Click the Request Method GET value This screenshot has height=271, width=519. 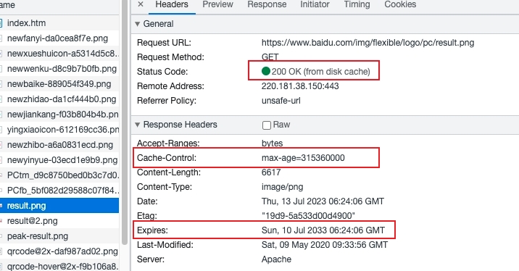point(270,57)
